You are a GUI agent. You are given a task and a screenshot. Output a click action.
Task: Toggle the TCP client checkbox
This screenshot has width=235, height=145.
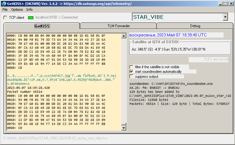click(5, 18)
